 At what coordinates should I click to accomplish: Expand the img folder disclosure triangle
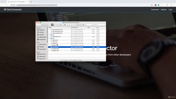[49, 38]
